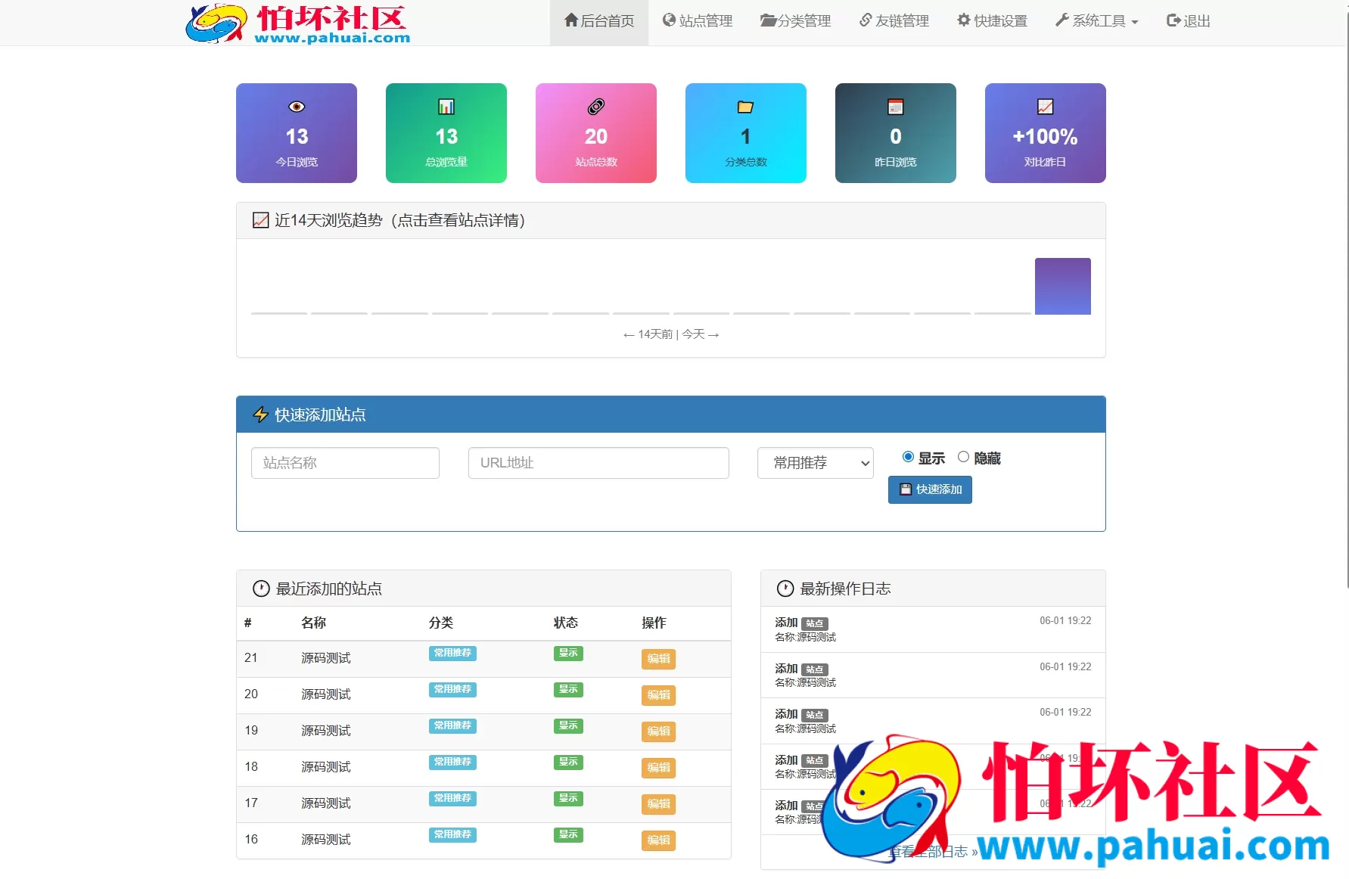Select the 隐藏 radio button
Image resolution: width=1349 pixels, height=879 pixels.
coord(963,457)
